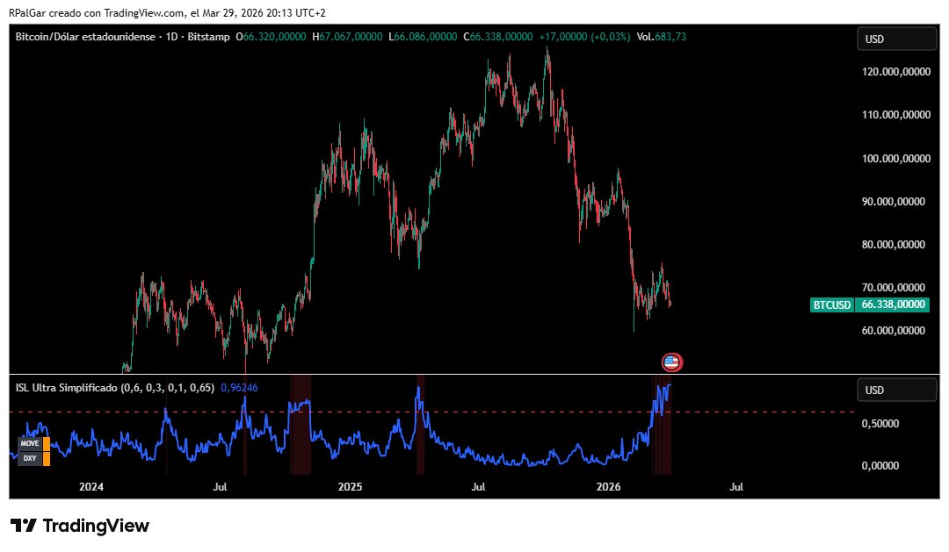Viewport: 949px width, 552px height.
Task: Click the 0,50000 indicator axis label
Action: coord(880,424)
